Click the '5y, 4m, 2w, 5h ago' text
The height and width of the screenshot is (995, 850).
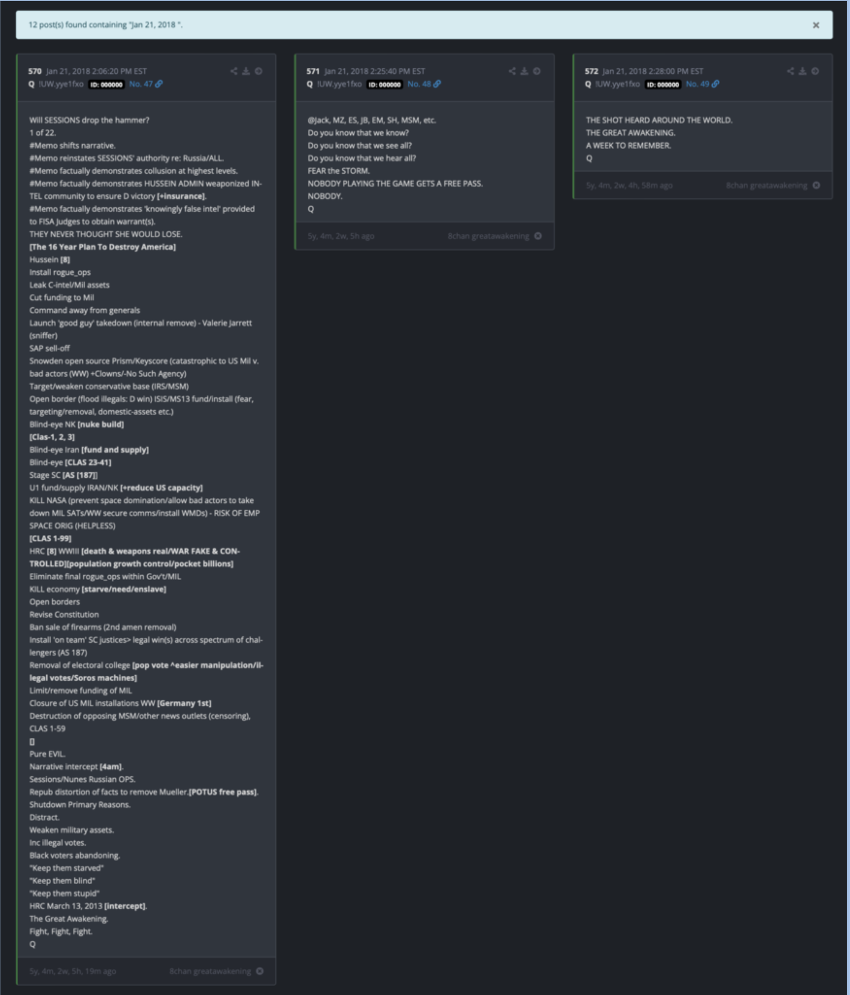point(341,236)
